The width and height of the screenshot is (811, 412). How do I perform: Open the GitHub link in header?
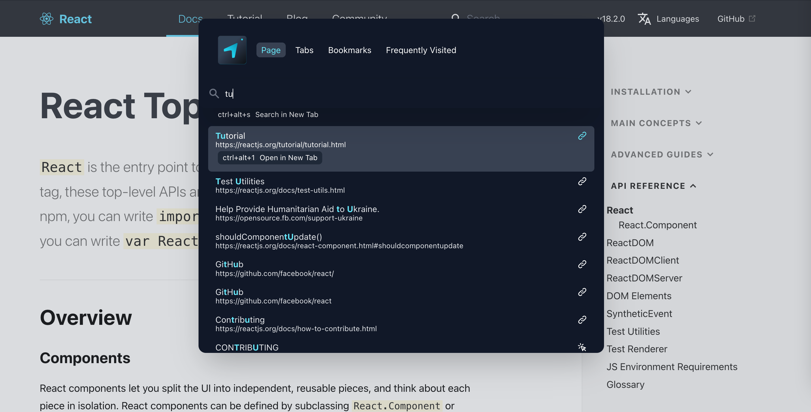pos(731,19)
